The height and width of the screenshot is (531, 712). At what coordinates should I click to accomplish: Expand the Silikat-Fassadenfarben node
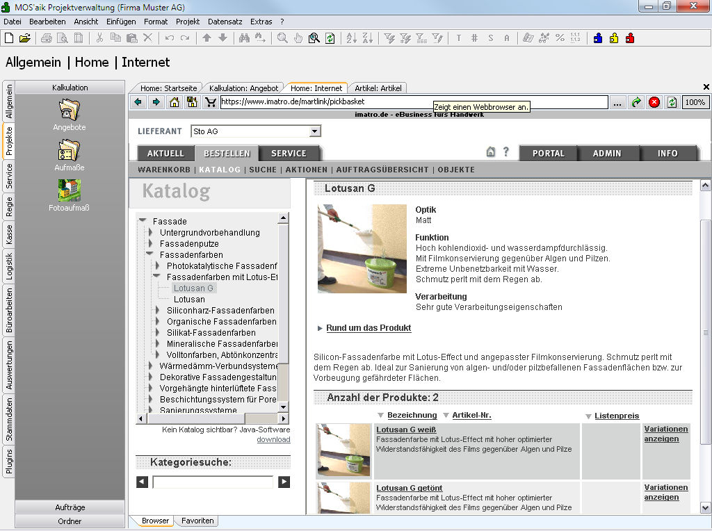(157, 333)
